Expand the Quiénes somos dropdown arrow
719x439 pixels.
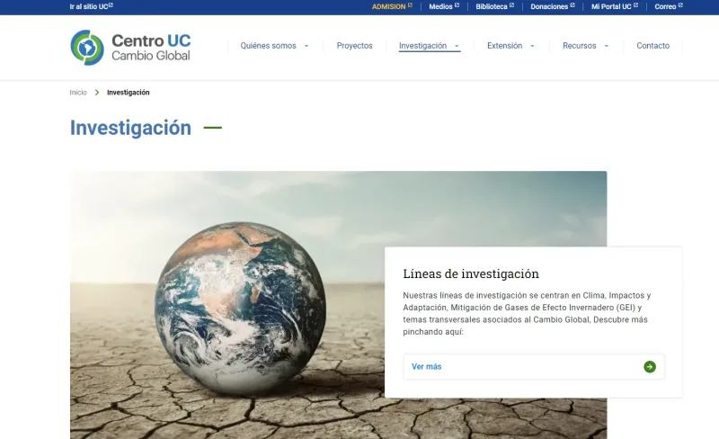(306, 46)
